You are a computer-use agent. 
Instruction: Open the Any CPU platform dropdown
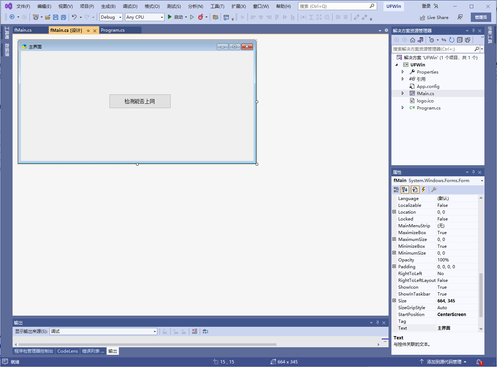[x=145, y=17]
